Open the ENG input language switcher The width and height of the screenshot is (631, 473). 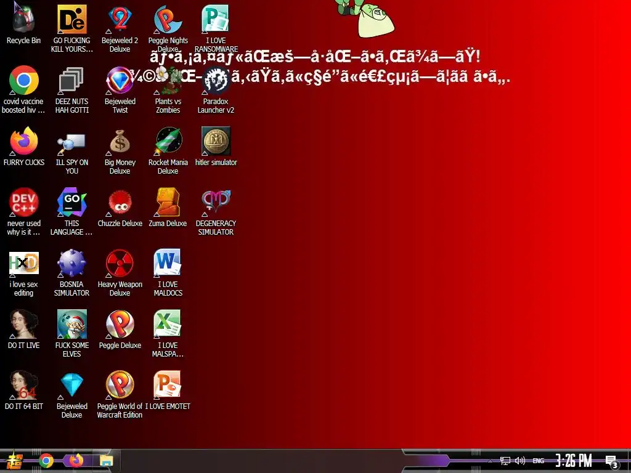[538, 461]
